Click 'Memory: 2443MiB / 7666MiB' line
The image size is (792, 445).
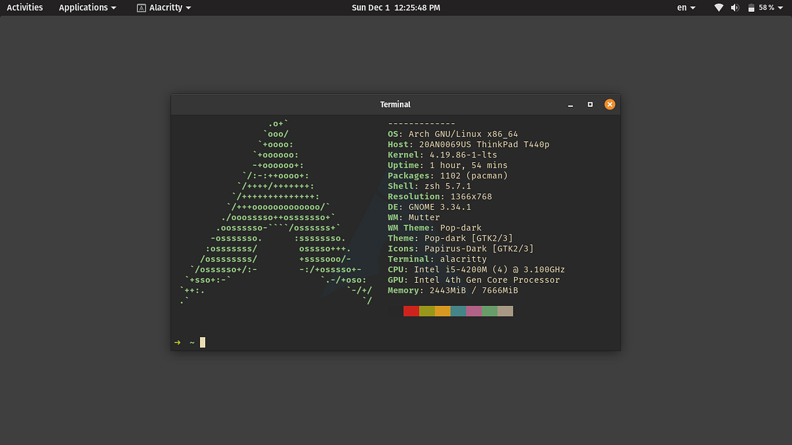453,291
